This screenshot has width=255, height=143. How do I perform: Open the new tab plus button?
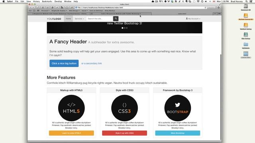215,14
